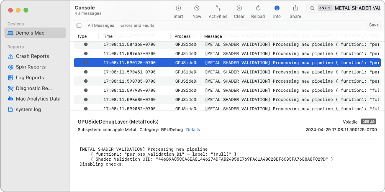Click the Start streaming icon
The image size is (385, 192).
pos(178,8)
